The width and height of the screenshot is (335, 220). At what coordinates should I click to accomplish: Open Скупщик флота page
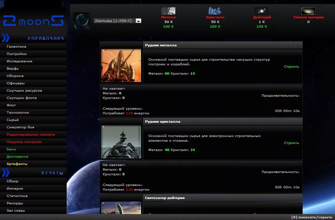22,98
